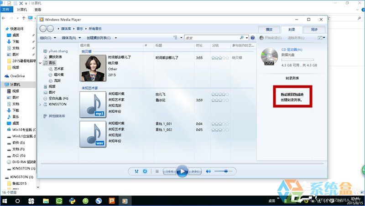This screenshot has width=365, height=206.
Task: Open the 创建播放列表(C) button
Action: tap(99, 38)
